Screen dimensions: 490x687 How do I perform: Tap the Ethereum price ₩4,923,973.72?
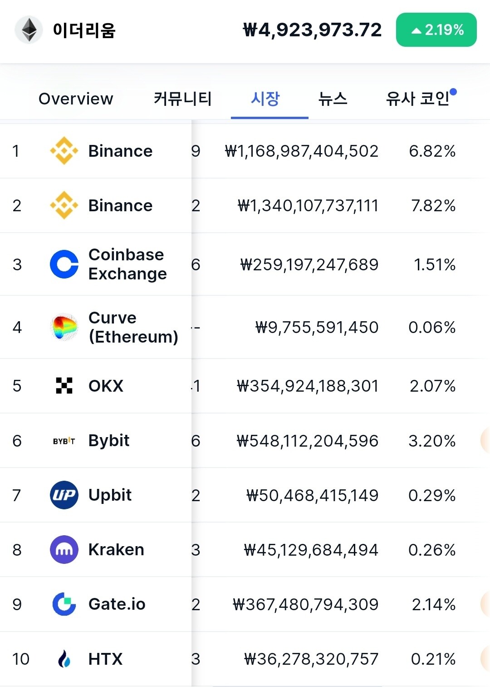coord(312,30)
